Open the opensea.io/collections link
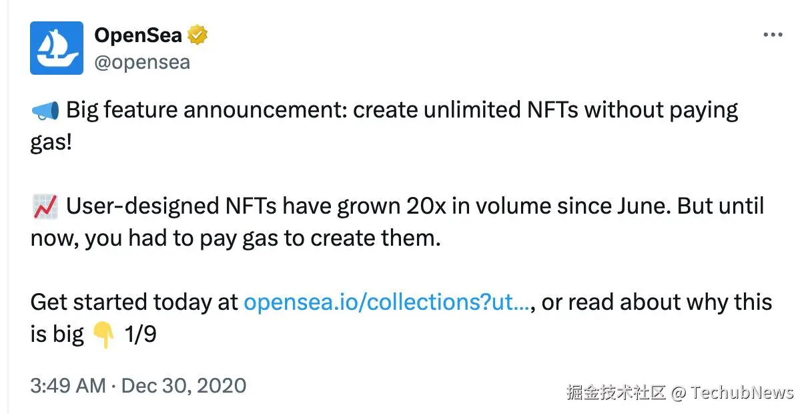The image size is (806, 414). 386,302
